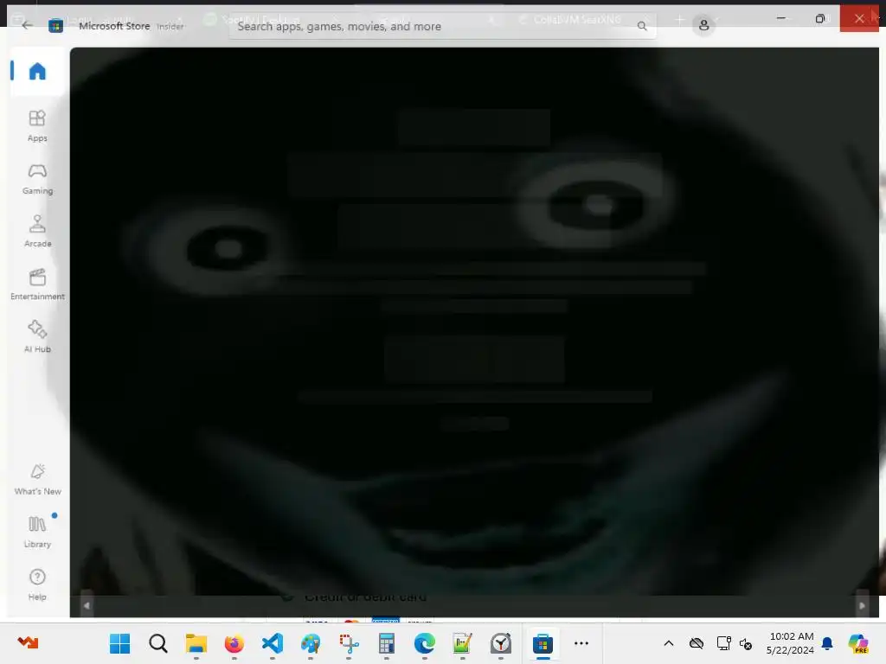Open the Arcade section
This screenshot has width=886, height=664.
37,232
